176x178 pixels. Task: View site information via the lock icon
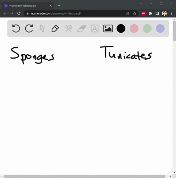coord(27,14)
